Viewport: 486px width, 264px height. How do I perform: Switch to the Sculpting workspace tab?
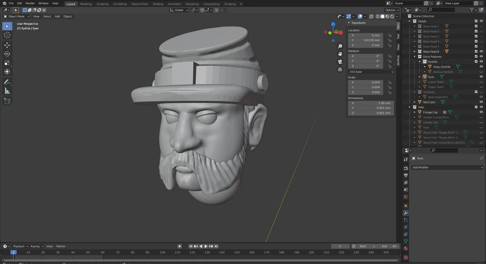[x=102, y=4]
